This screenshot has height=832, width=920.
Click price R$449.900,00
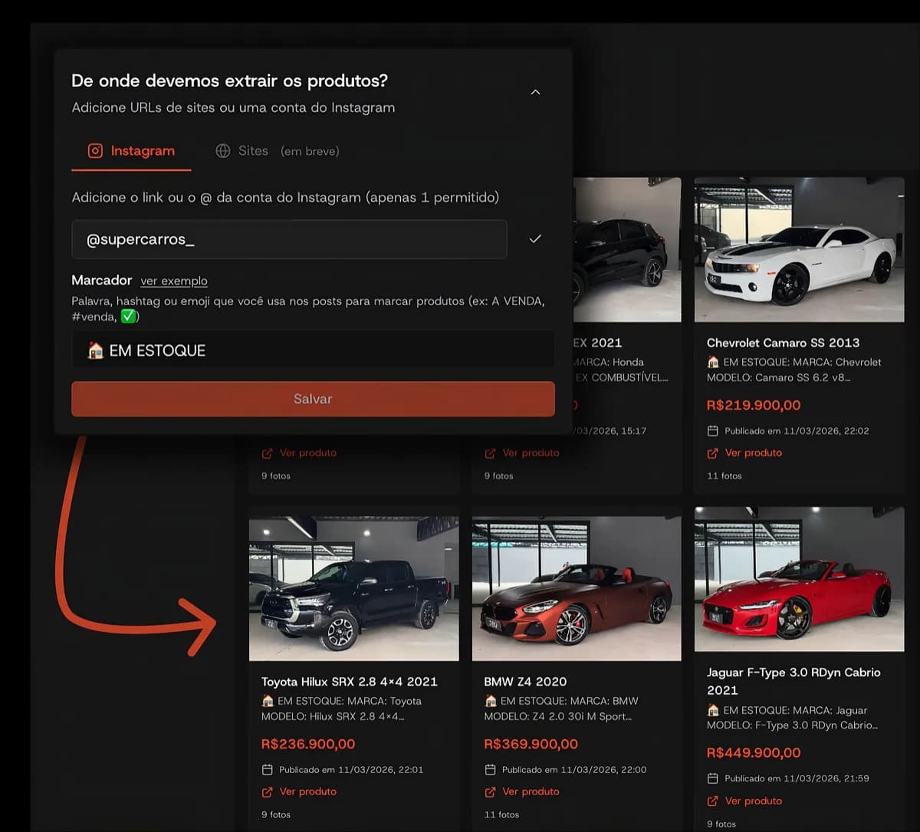pyautogui.click(x=754, y=753)
